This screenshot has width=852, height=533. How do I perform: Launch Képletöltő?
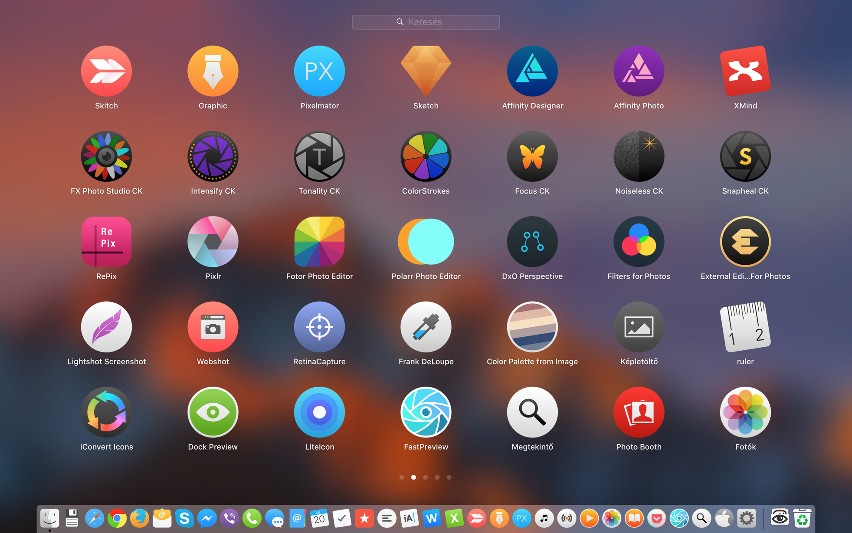coord(639,327)
